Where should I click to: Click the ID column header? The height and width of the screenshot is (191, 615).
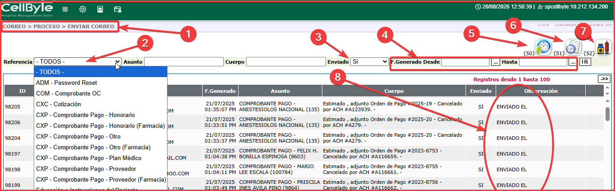pyautogui.click(x=23, y=91)
